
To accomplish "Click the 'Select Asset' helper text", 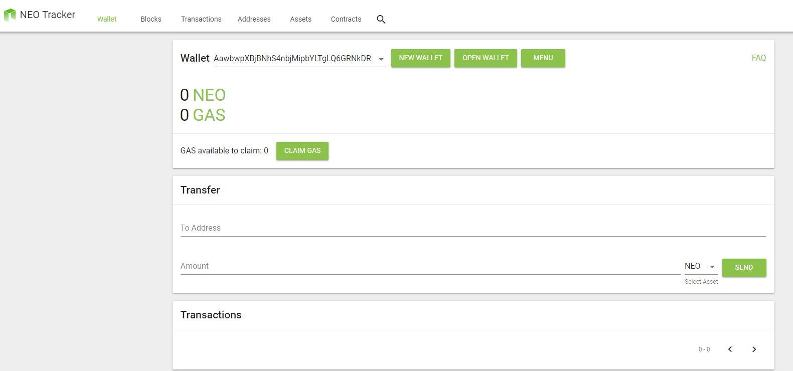I will (701, 282).
